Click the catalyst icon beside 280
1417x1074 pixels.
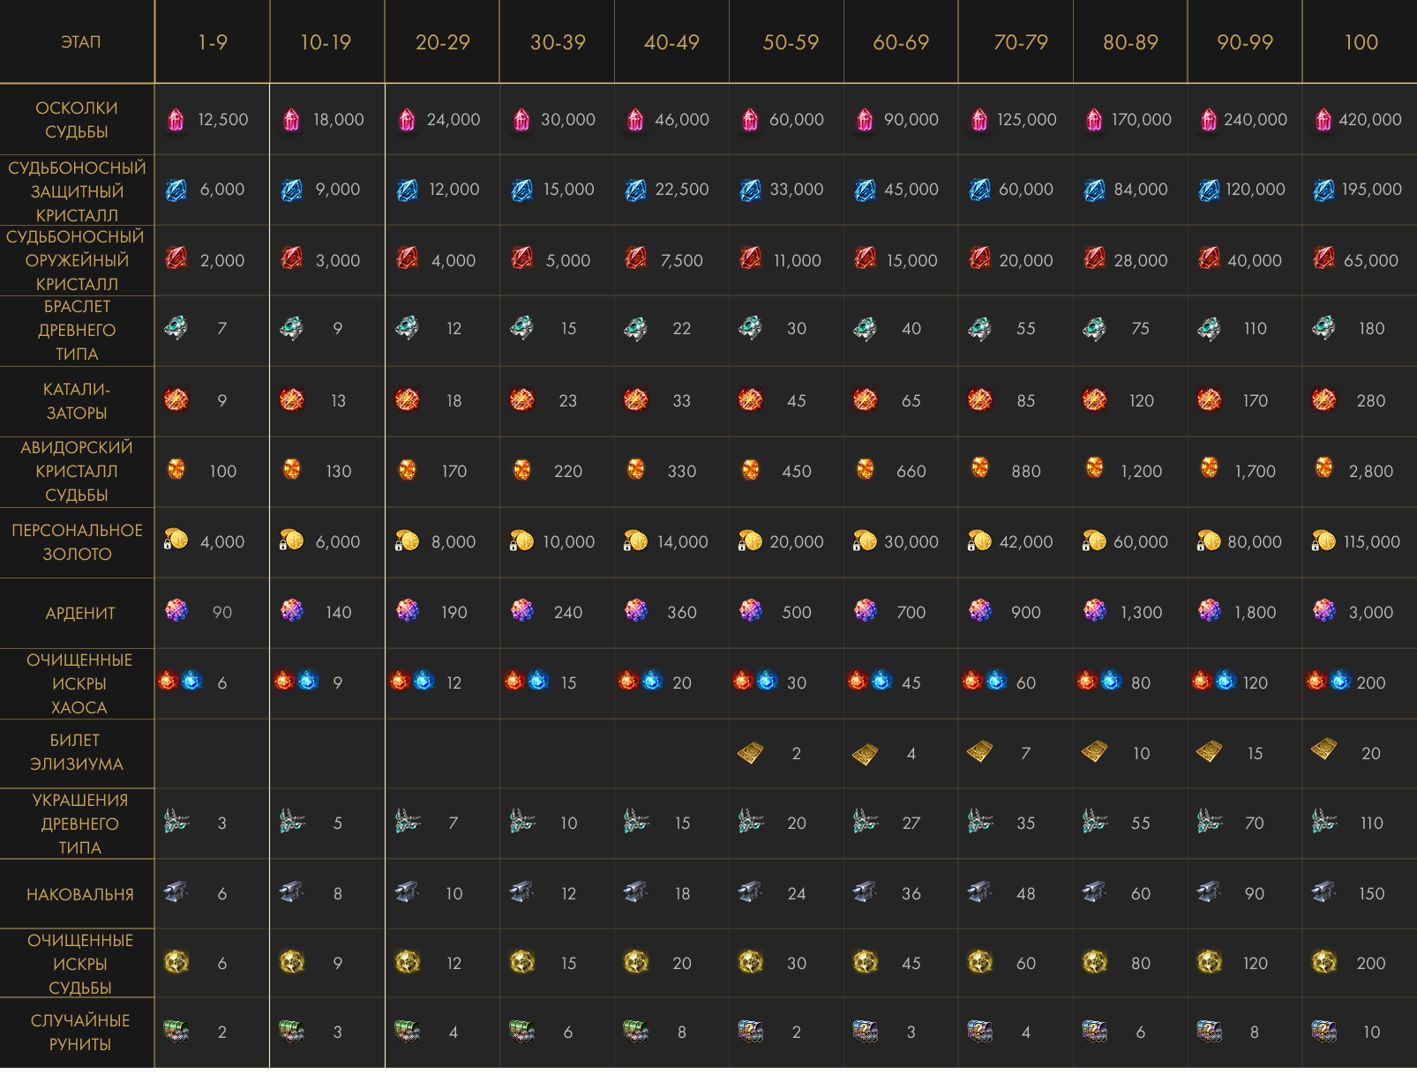tap(1323, 400)
